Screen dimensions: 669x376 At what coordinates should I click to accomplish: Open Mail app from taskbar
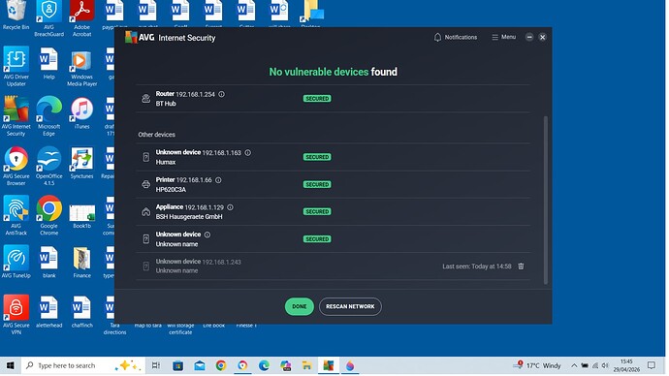(200, 365)
